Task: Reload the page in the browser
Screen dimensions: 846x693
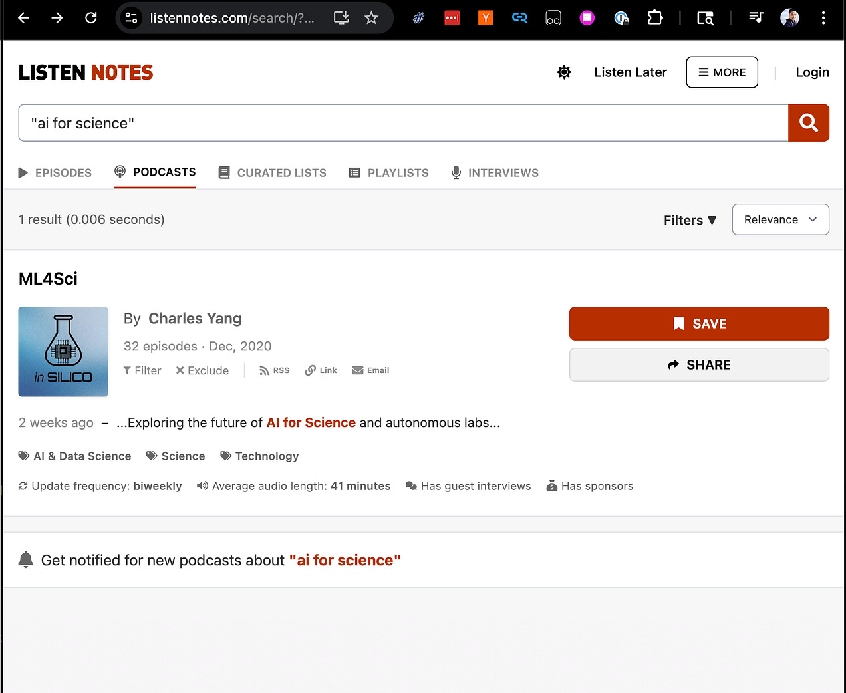Action: (91, 18)
